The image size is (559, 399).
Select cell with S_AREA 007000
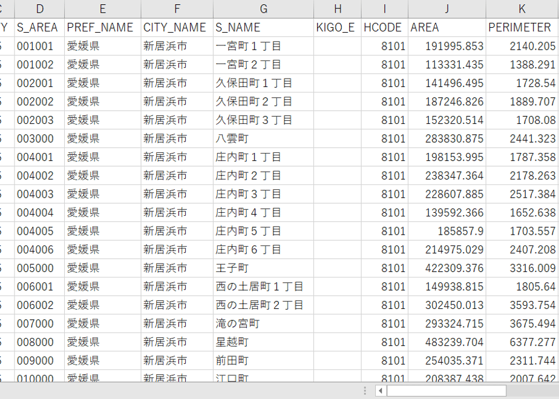(x=39, y=324)
